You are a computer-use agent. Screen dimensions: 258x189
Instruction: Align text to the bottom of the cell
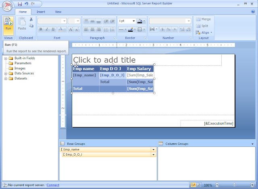point(99,21)
